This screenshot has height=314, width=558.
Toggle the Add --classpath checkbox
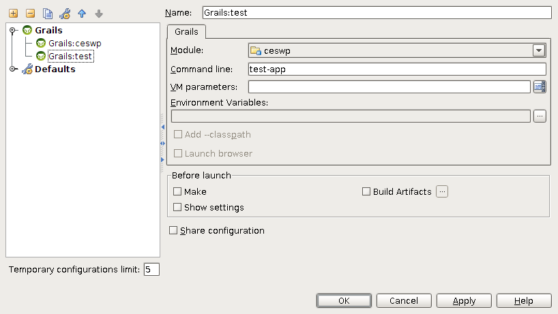coord(178,134)
